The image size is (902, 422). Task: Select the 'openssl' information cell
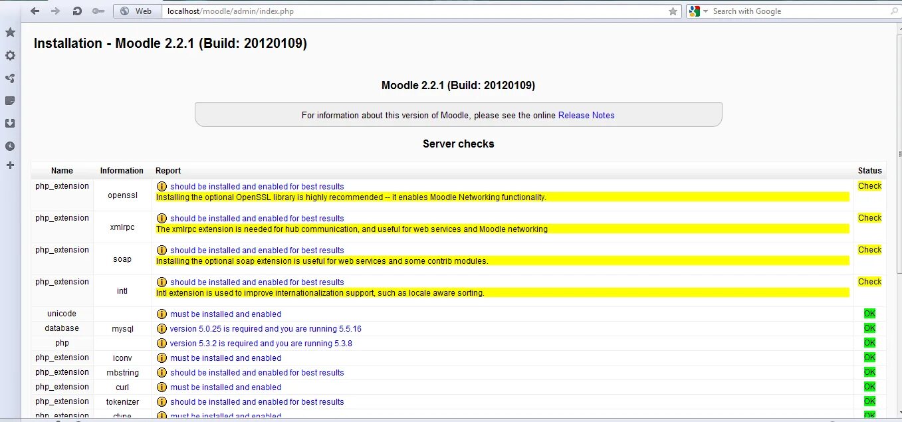pyautogui.click(x=122, y=195)
